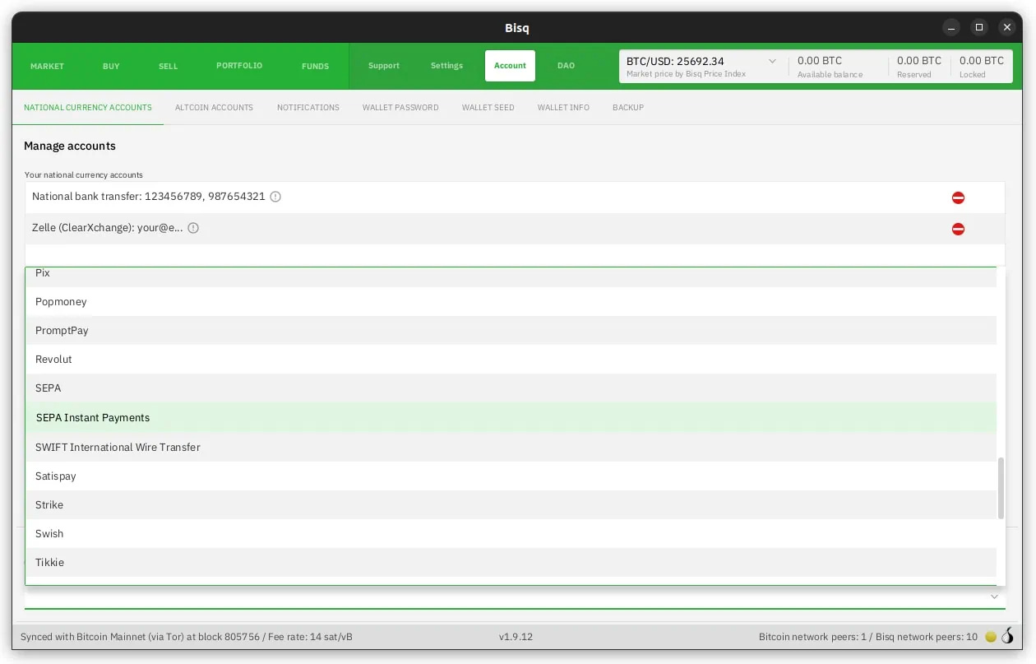Switch to Wallet Info tab
1036x664 pixels.
(563, 107)
